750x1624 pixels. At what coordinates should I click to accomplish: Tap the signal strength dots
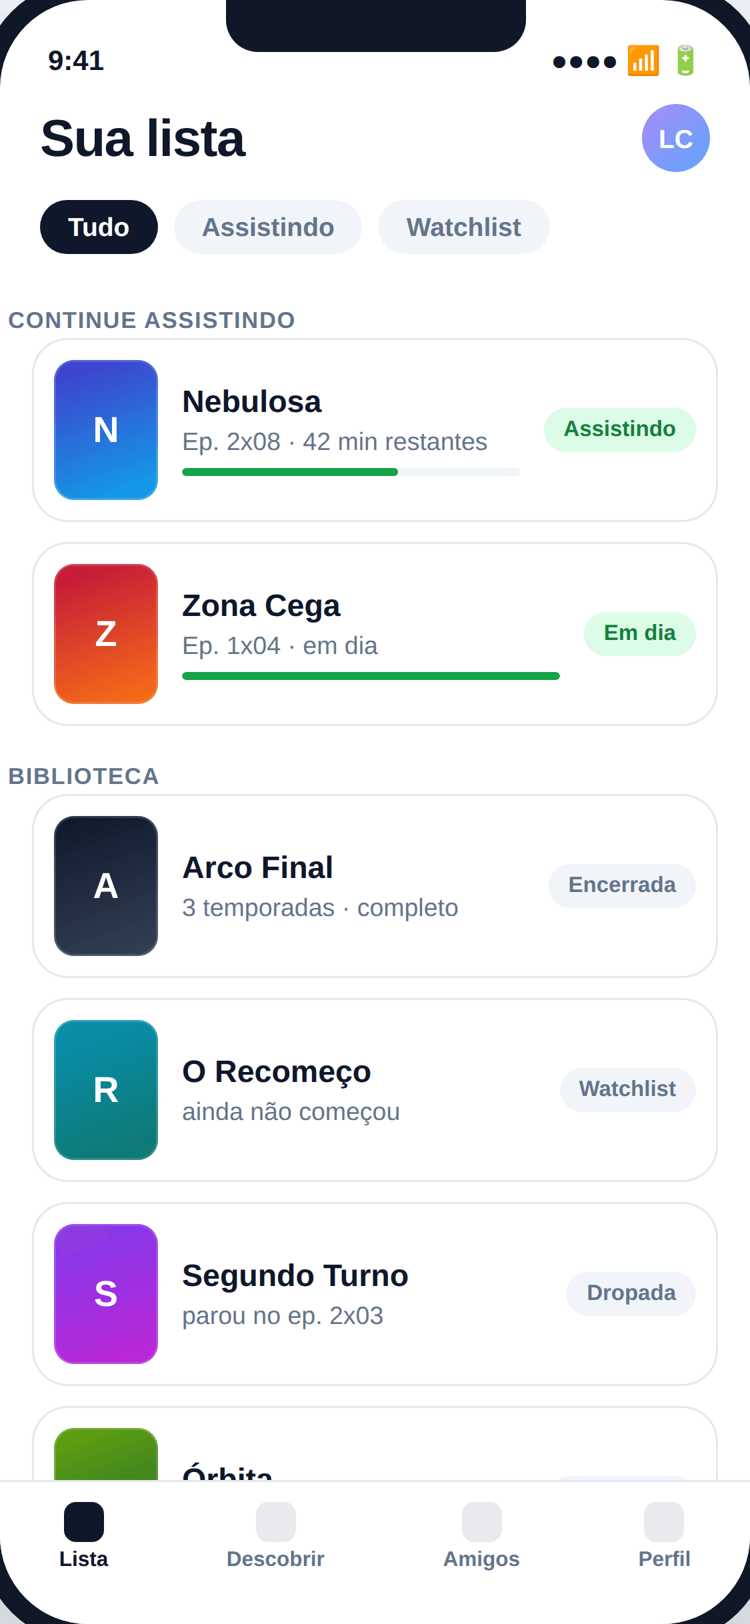585,62
